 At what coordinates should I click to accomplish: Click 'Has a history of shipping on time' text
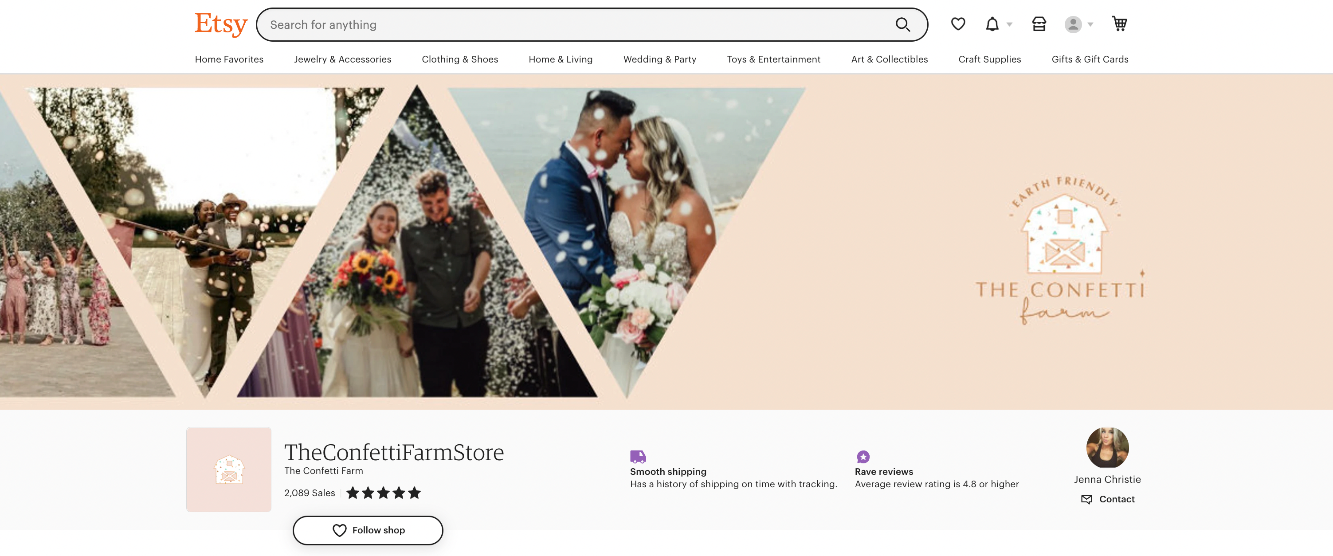coord(733,484)
